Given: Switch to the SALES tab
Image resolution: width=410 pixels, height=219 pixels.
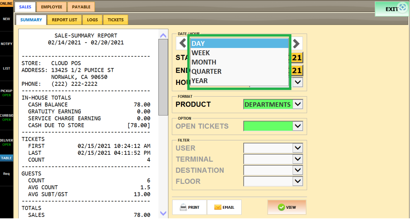Looking at the screenshot, I should pyautogui.click(x=25, y=7).
